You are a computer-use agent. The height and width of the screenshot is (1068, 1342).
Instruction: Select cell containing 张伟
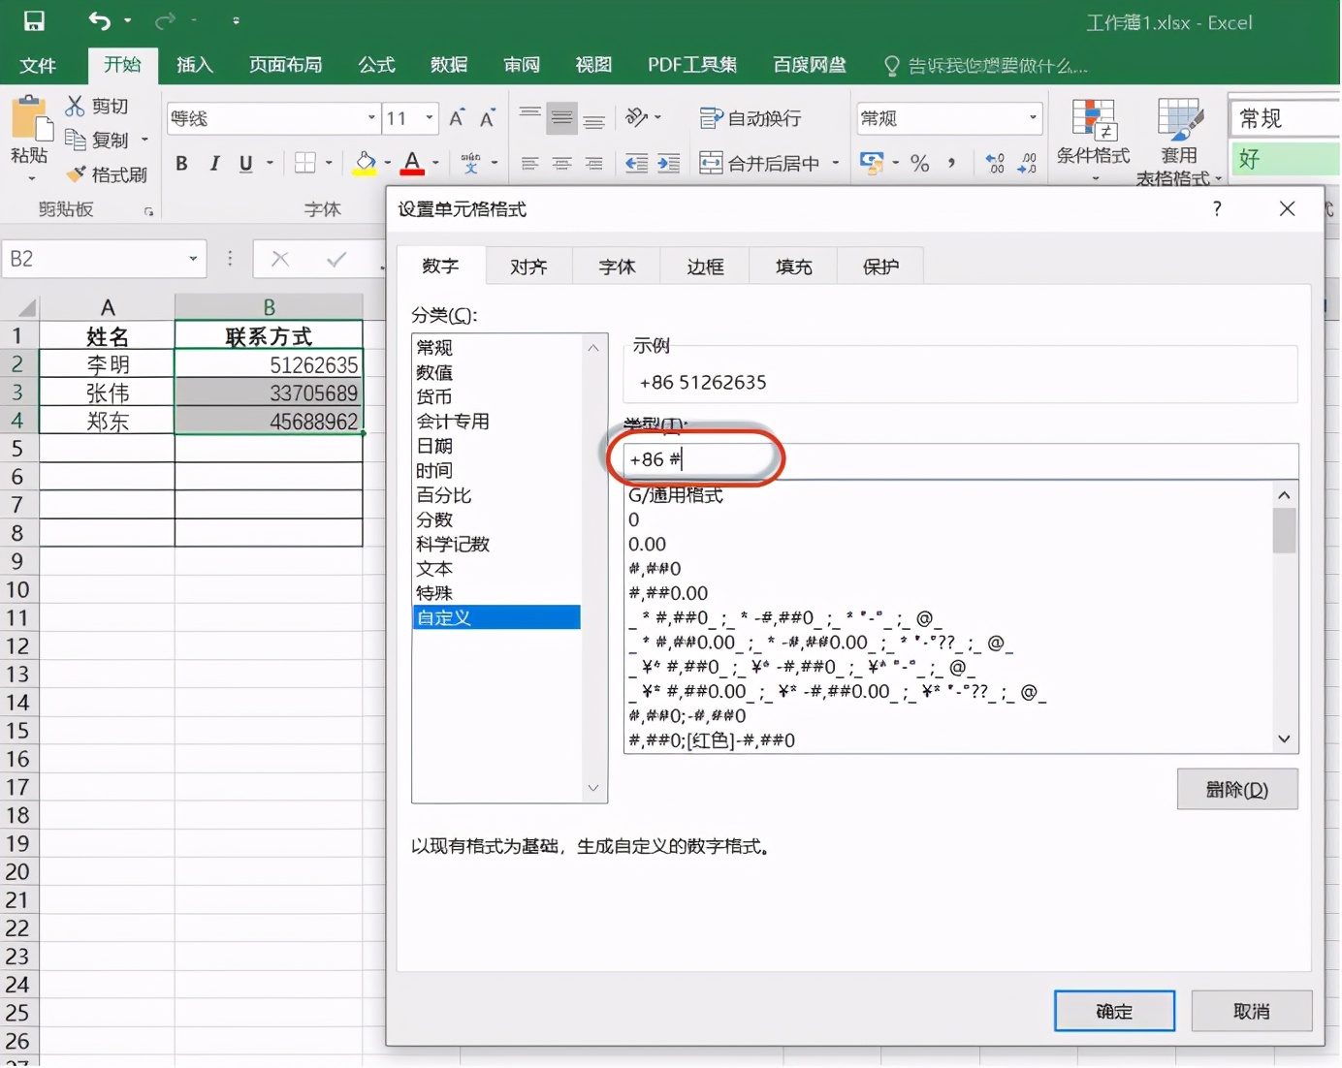point(107,393)
